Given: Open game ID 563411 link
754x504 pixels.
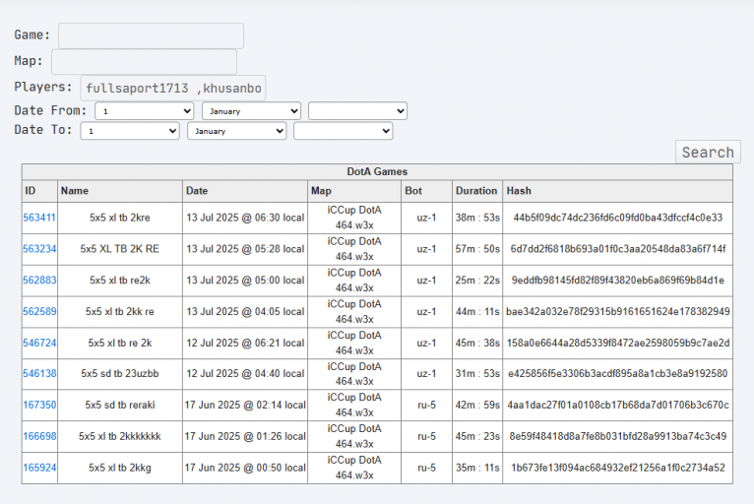Looking at the screenshot, I should click(x=39, y=218).
